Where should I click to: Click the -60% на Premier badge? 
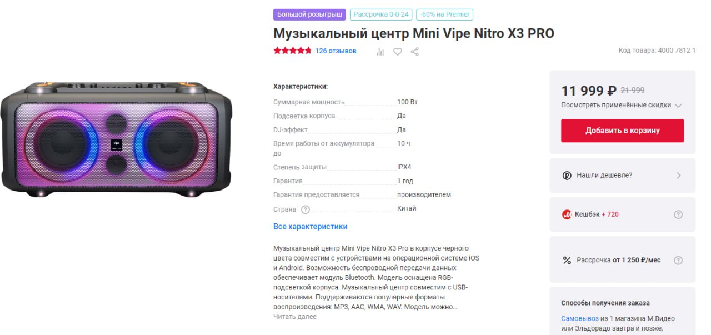point(445,14)
